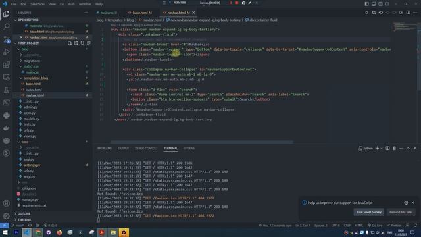Viewport: 421px width, 237px height.
Task: Open the Windows Start button
Action: 5,232
